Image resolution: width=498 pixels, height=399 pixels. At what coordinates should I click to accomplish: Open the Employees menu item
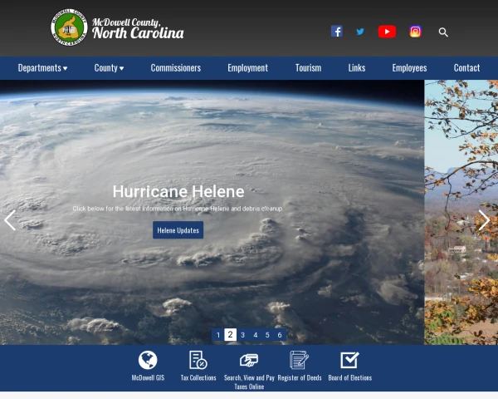(x=409, y=68)
